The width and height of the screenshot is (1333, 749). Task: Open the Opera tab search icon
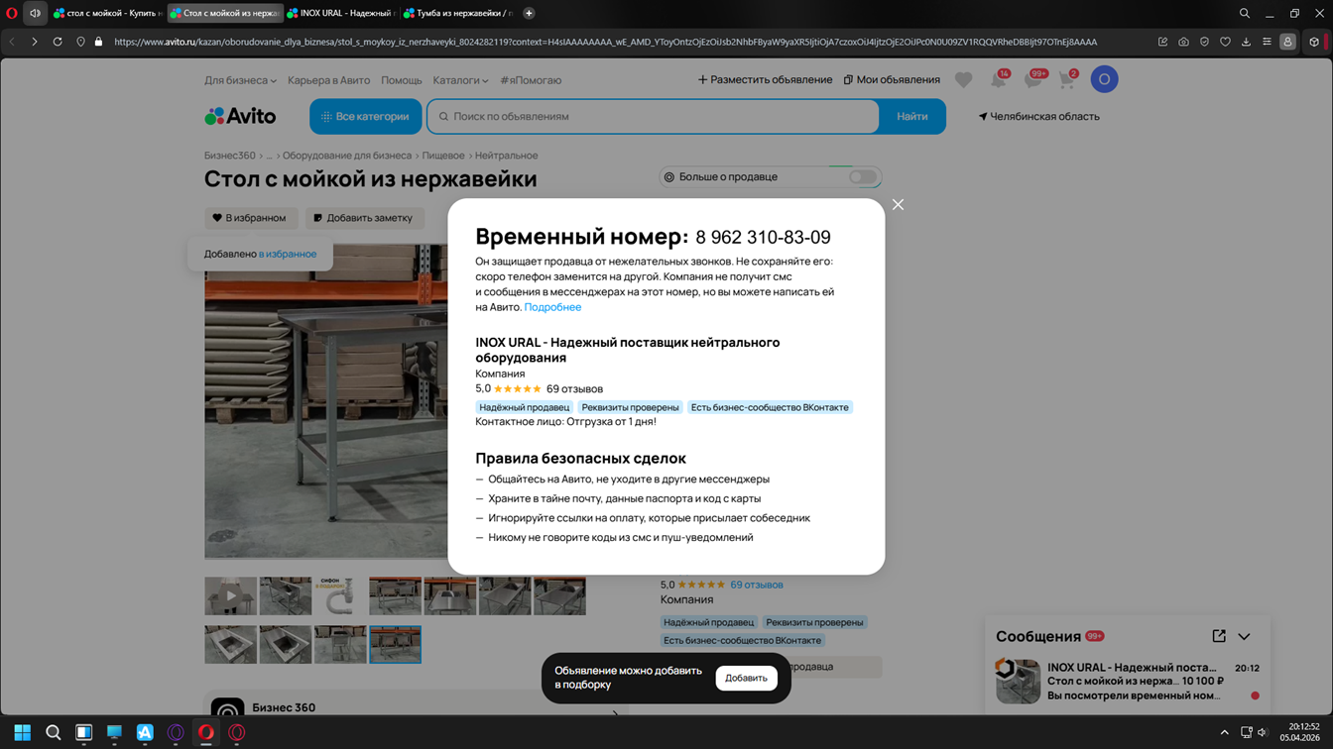[x=1244, y=13]
